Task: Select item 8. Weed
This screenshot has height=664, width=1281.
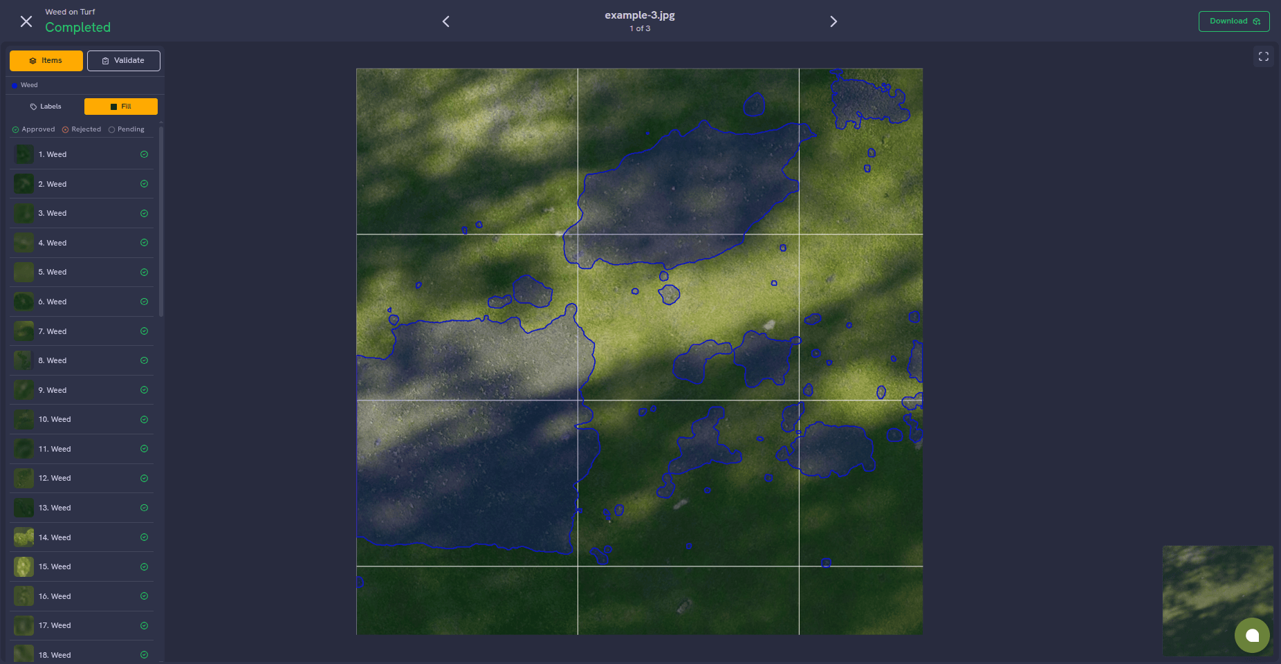Action: (x=82, y=360)
